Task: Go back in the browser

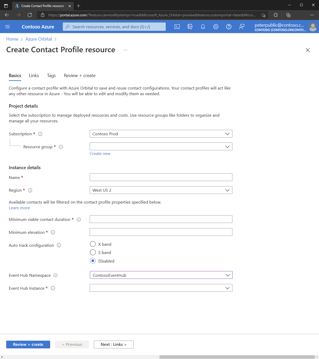Action: click(x=7, y=15)
